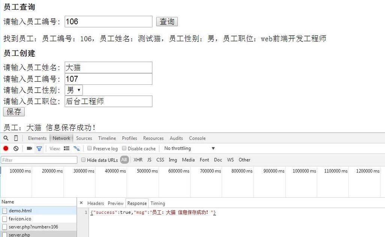Enable the Preserve log checkbox
Screen dimensions: 385x237
pyautogui.click(x=90, y=148)
